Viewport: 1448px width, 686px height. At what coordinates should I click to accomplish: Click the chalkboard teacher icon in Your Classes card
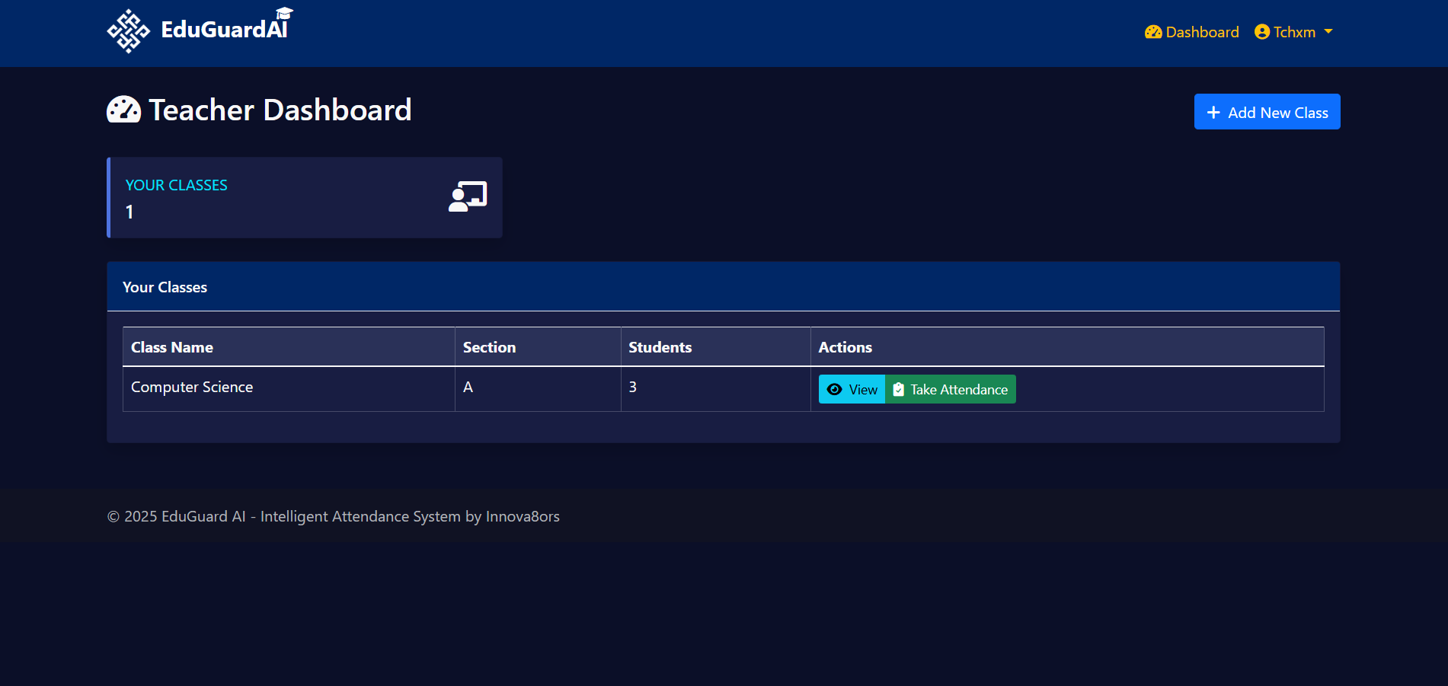pyautogui.click(x=468, y=196)
